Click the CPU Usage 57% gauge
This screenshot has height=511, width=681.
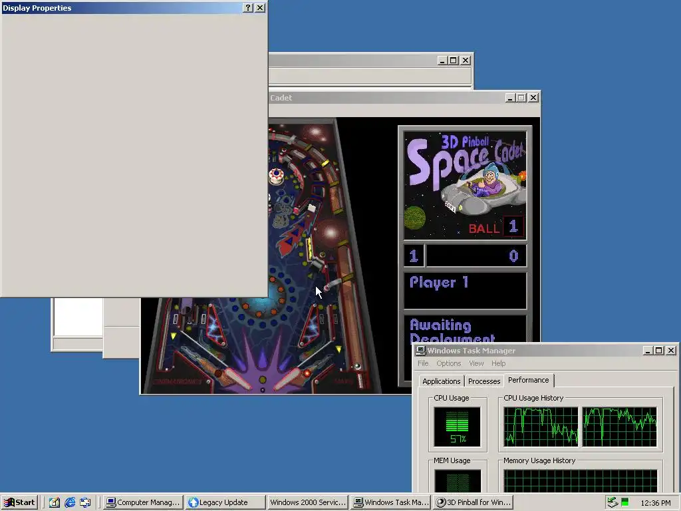tap(458, 426)
